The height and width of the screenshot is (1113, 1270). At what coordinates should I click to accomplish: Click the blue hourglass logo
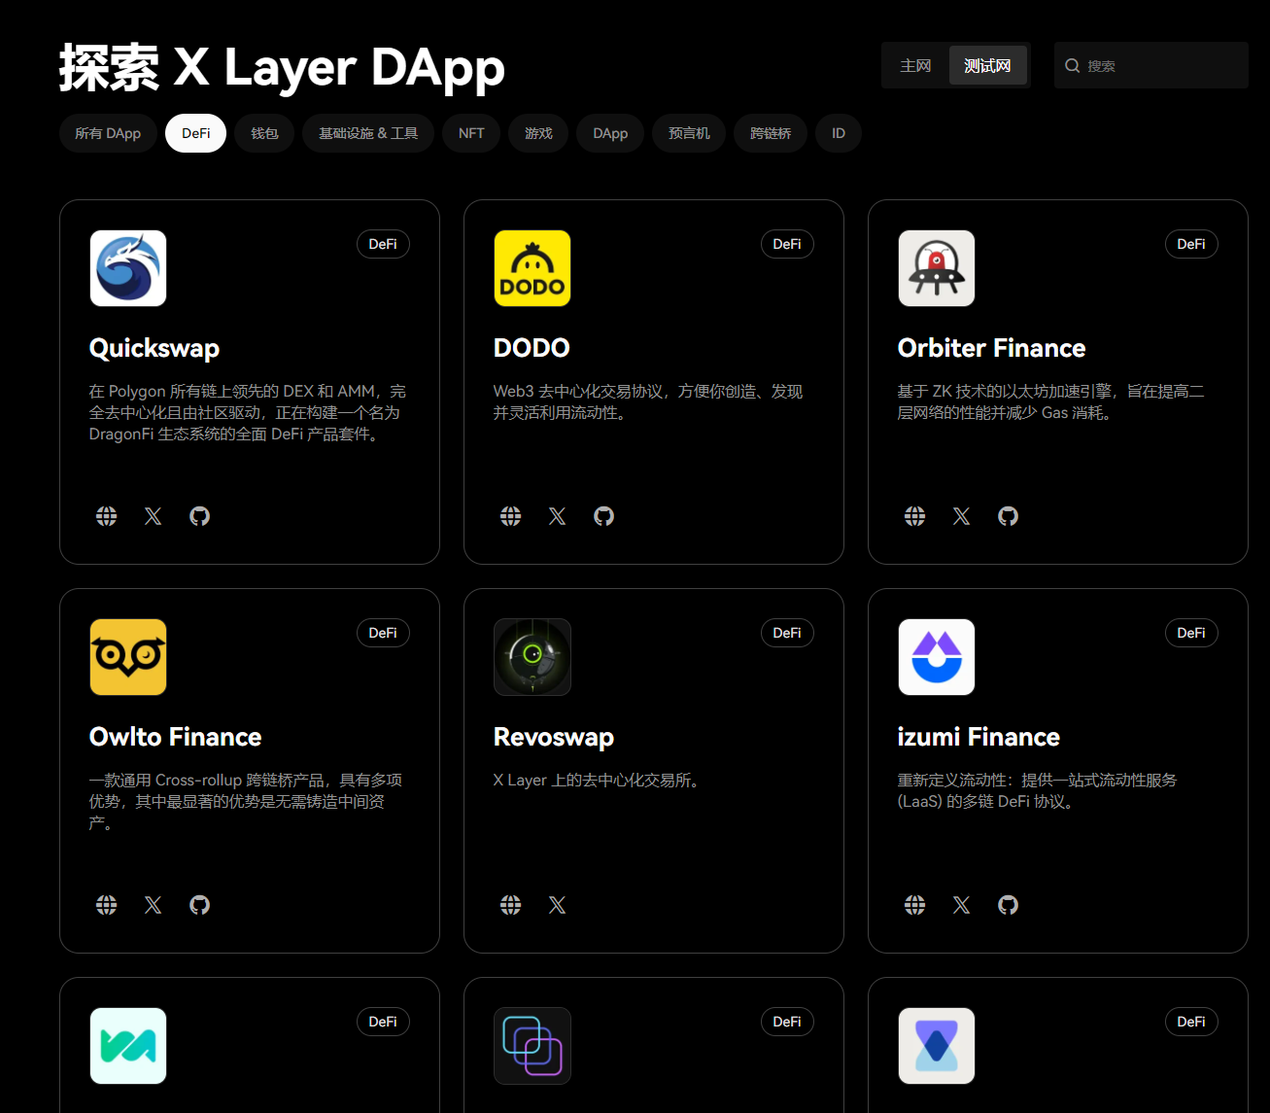[937, 1046]
